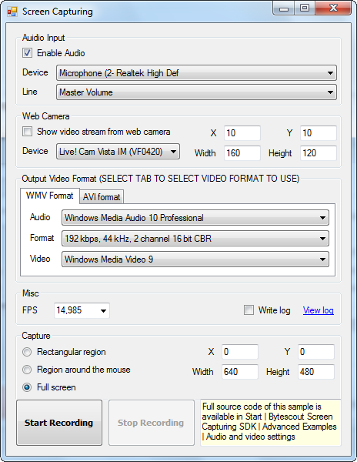Image resolution: width=357 pixels, height=462 pixels.
Task: Select the Full screen radio button
Action: tap(27, 387)
